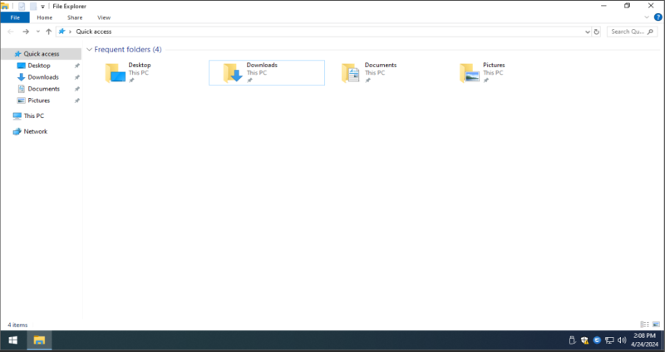Open the security shield tray icon
Image resolution: width=665 pixels, height=352 pixels.
coord(584,340)
